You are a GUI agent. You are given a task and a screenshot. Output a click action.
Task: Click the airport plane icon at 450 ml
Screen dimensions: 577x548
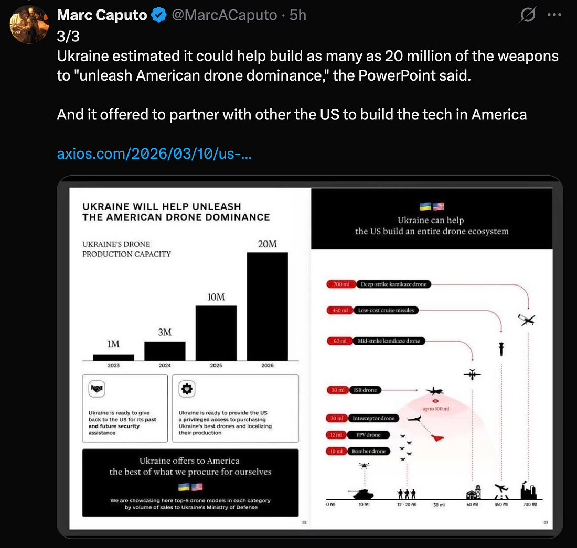(x=501, y=491)
